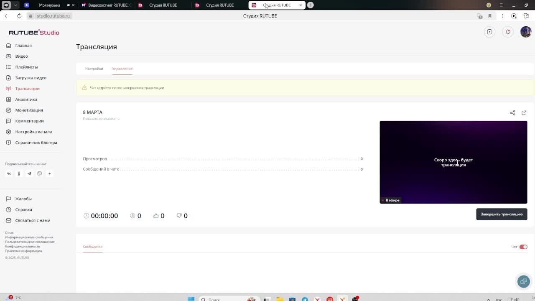Bookmark the page icon in address bar
535x301 pixels.
490,16
